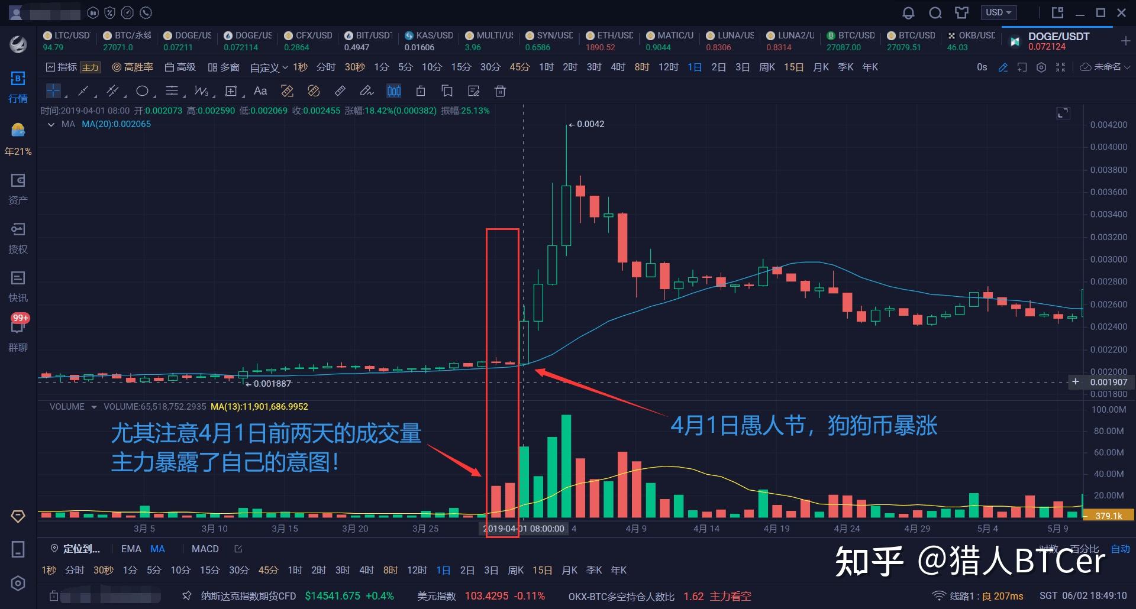The height and width of the screenshot is (609, 1136).
Task: Click the 多窗 multi-window button
Action: [x=224, y=67]
